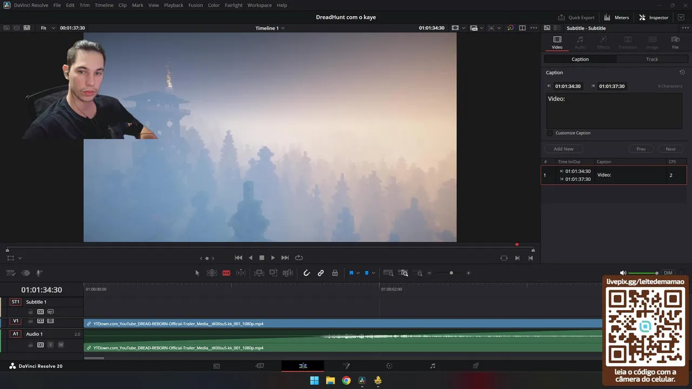Click the Detail Zoom icon
The image size is (692, 389).
pos(403,273)
